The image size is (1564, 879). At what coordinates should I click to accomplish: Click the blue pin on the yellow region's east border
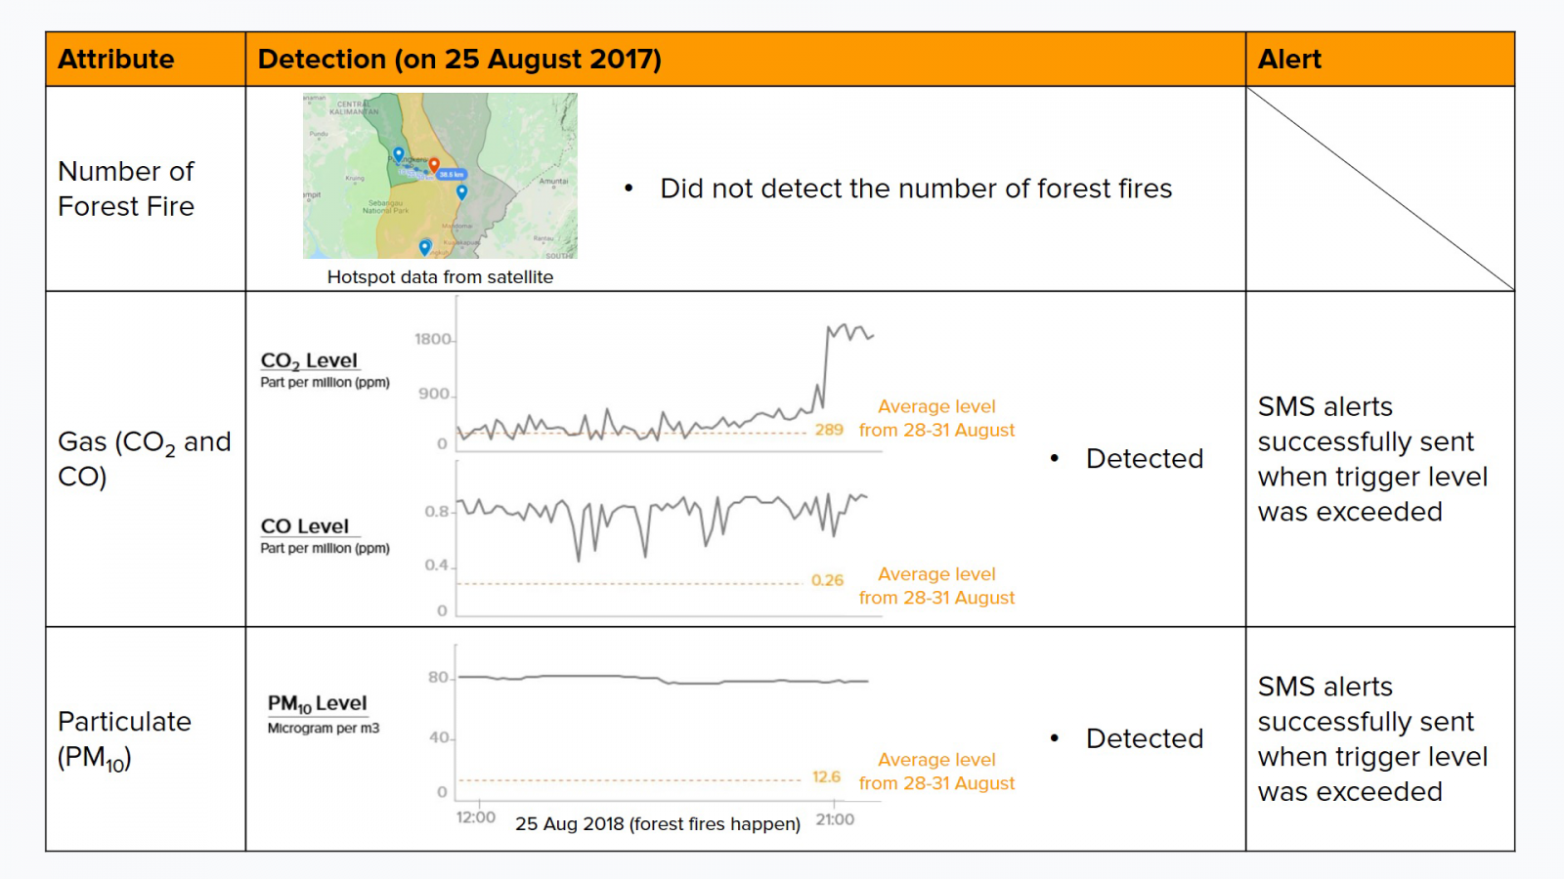coord(462,191)
